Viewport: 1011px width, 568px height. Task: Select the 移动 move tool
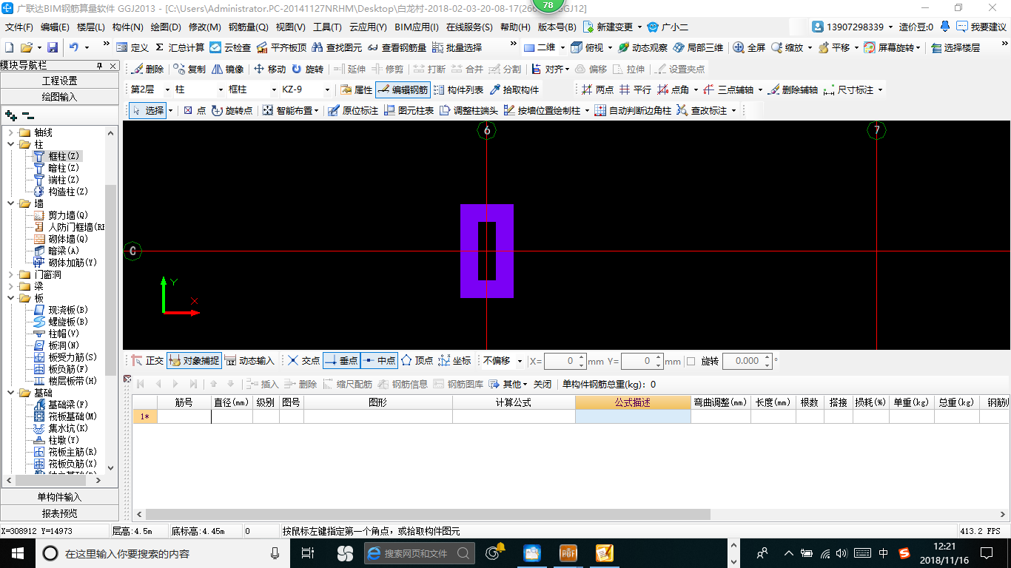[x=269, y=70]
